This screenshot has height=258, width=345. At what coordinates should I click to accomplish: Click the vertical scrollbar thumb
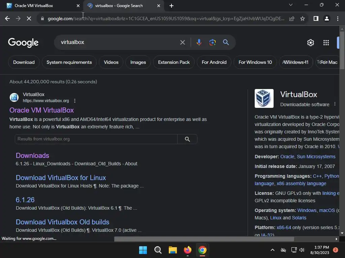(x=342, y=50)
